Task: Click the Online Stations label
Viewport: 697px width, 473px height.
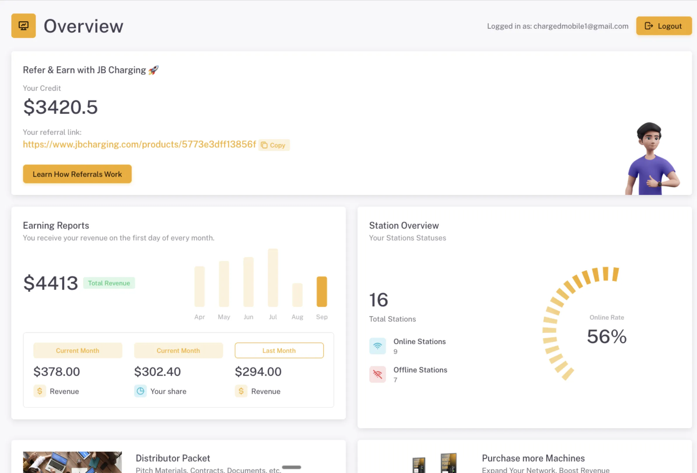Action: (420, 341)
